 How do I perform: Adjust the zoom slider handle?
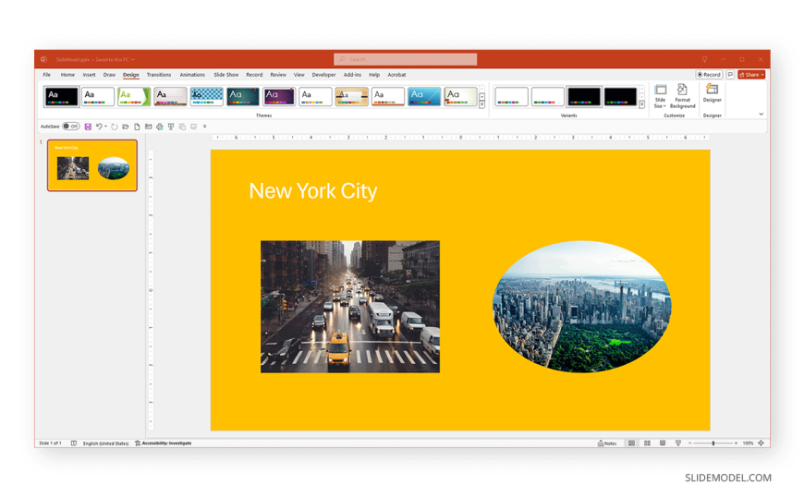pyautogui.click(x=713, y=443)
